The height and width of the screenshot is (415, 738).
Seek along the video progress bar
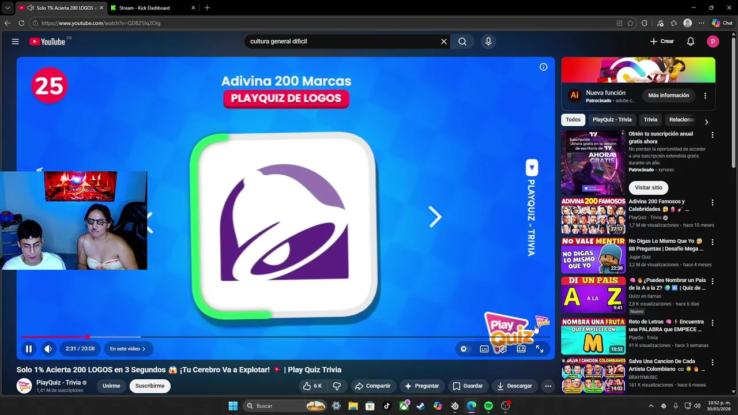(285, 337)
